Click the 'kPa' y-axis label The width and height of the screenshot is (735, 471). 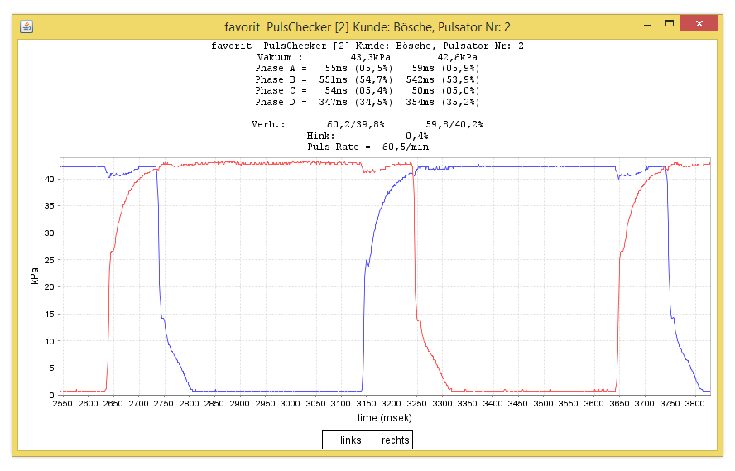35,276
